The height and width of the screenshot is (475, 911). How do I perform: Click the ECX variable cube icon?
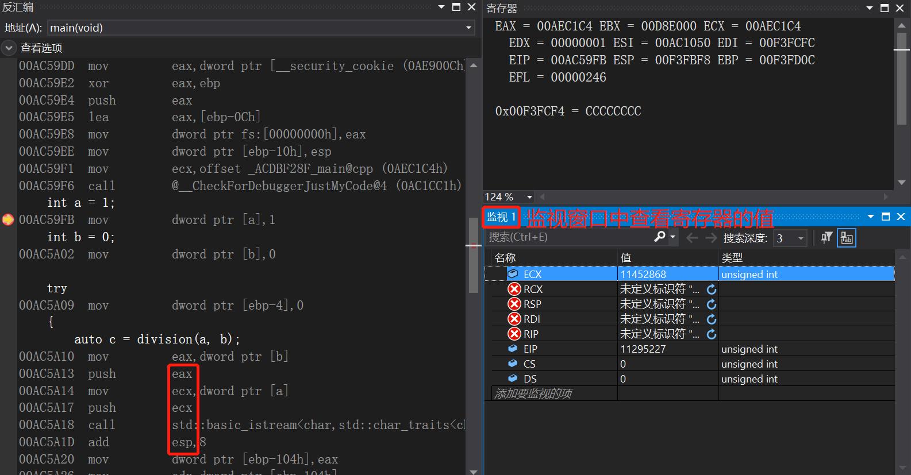tap(513, 274)
